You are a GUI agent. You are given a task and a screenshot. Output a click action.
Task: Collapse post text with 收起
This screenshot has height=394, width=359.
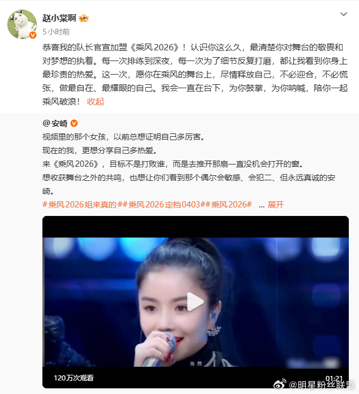[x=96, y=102]
